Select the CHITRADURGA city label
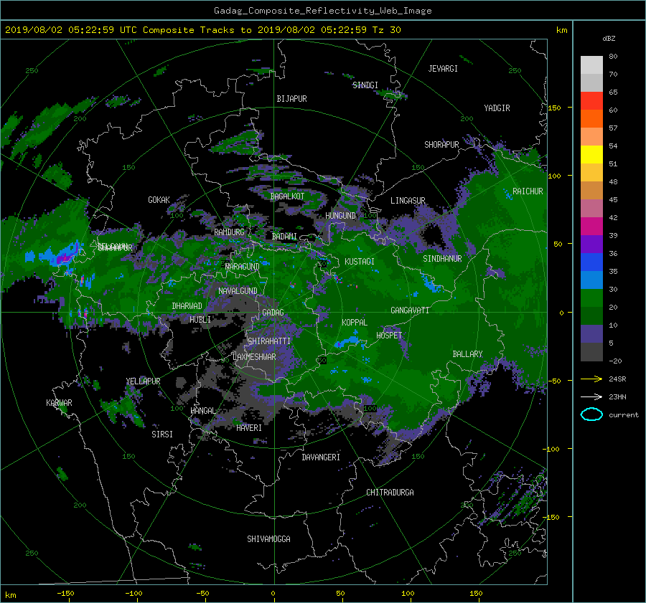The height and width of the screenshot is (603, 646). pyautogui.click(x=390, y=493)
